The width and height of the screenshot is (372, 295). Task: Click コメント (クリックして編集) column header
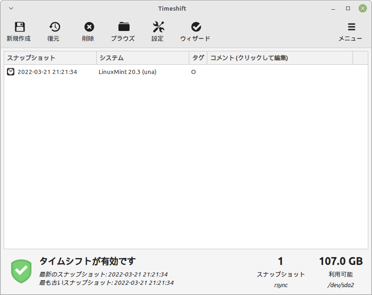pyautogui.click(x=280, y=58)
